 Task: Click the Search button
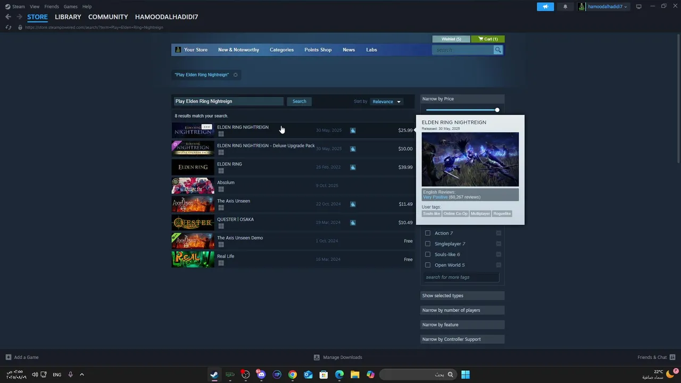(x=299, y=102)
